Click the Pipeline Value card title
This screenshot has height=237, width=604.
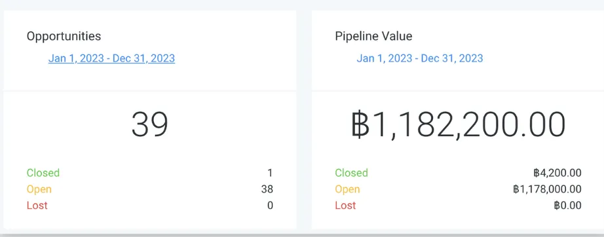(373, 36)
